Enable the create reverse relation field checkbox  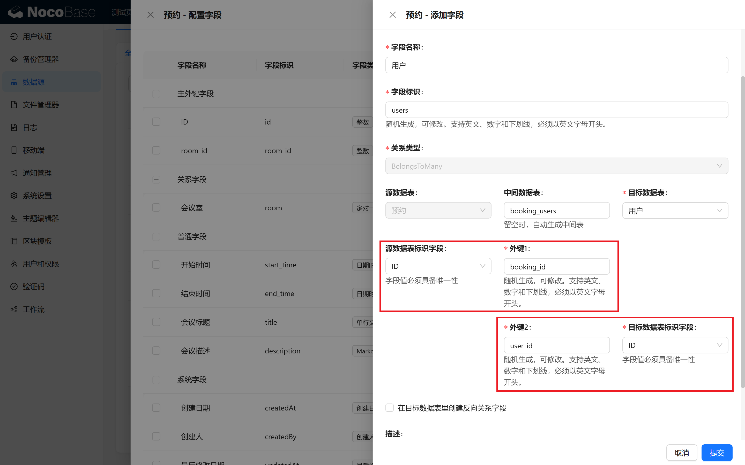coord(389,408)
